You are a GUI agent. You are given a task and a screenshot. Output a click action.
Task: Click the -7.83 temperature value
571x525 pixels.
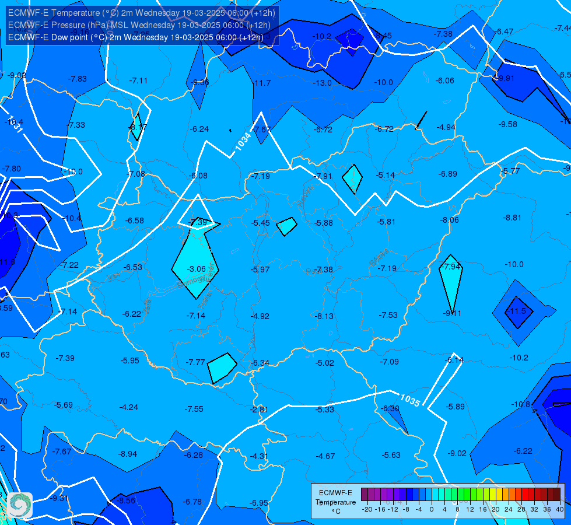click(77, 79)
